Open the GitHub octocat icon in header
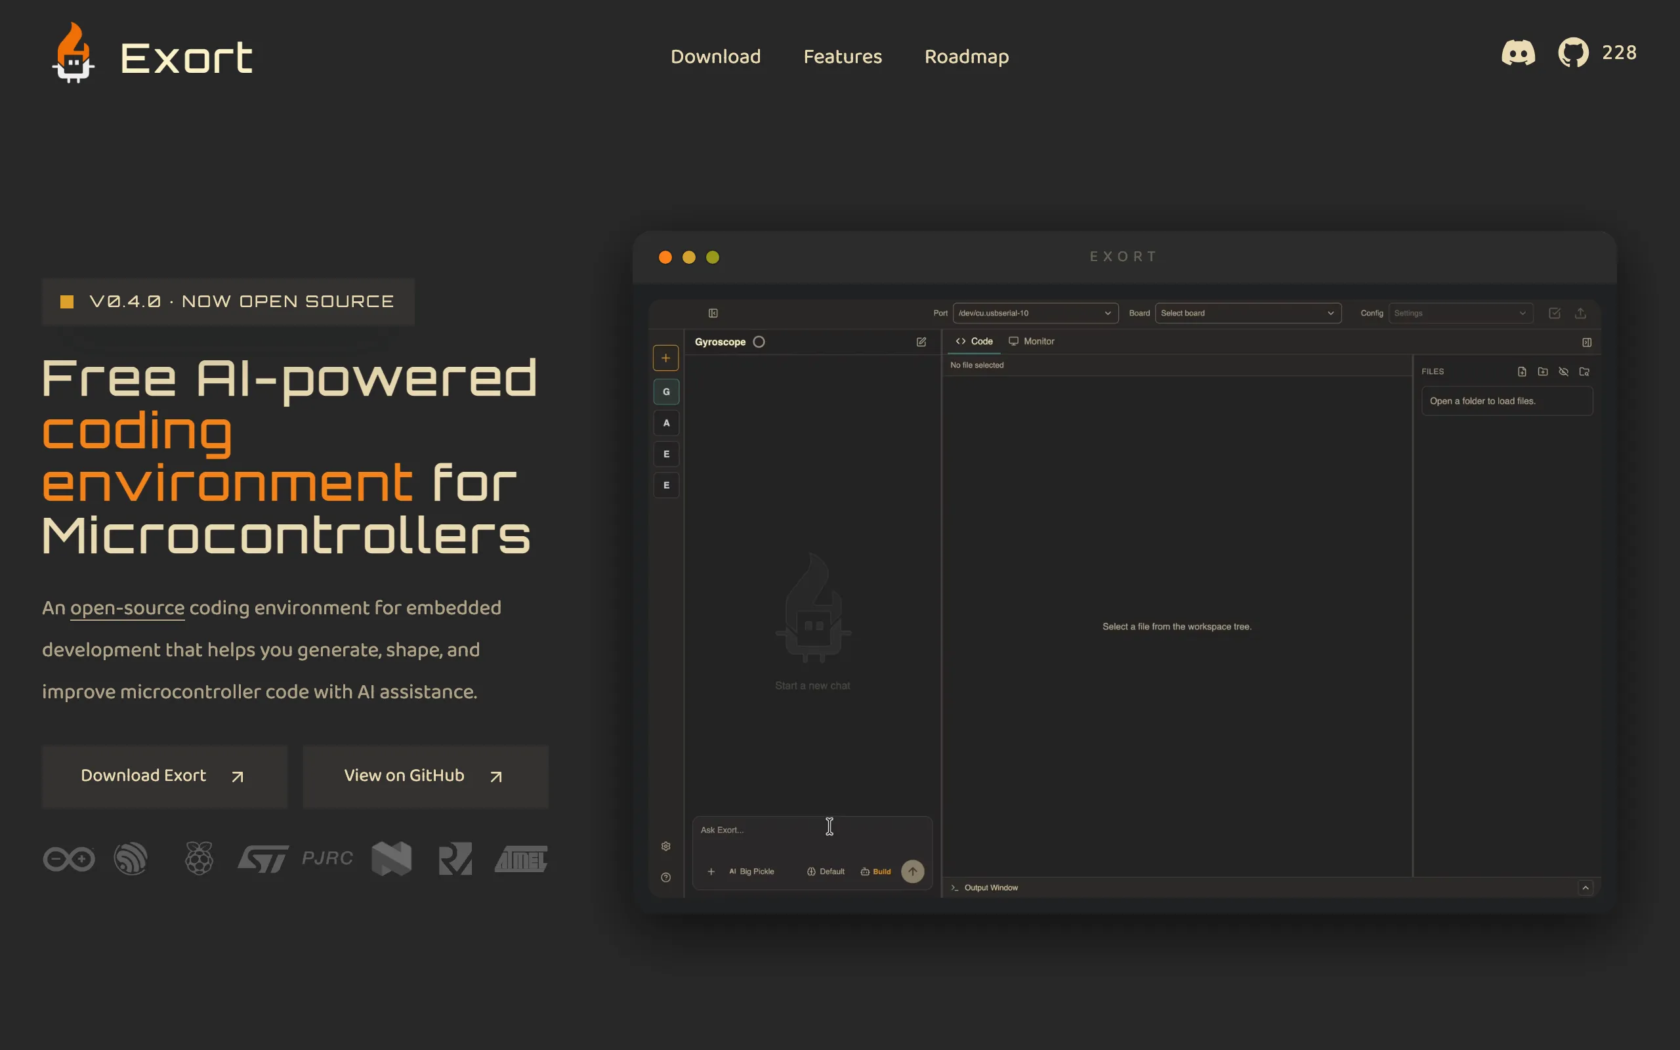Screen dimensions: 1680x1050 1573,52
